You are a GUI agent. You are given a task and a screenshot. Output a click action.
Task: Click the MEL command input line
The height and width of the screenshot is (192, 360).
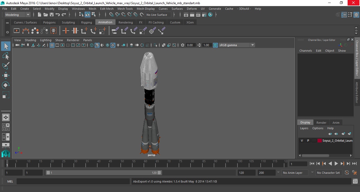(74, 181)
